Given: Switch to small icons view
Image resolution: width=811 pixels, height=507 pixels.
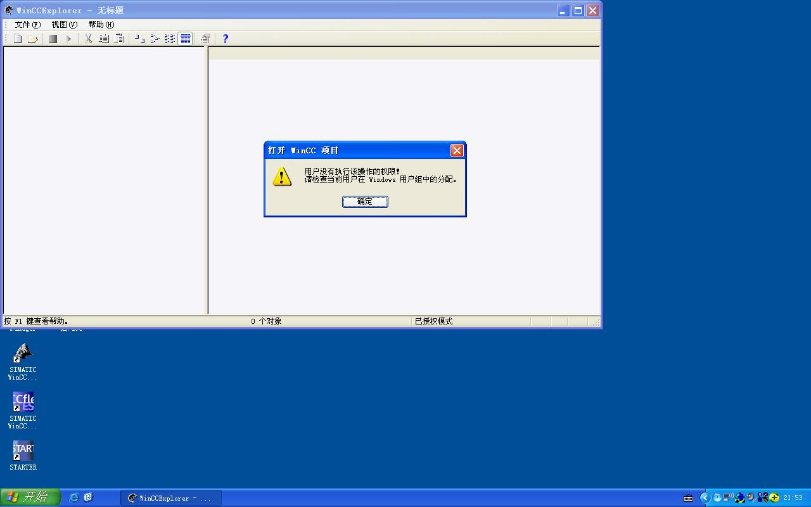Looking at the screenshot, I should 155,39.
